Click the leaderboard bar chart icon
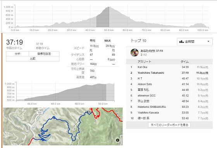 [181, 42]
